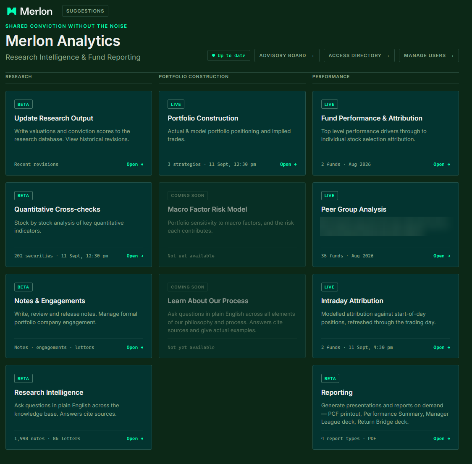Open Research Intelligence card link
The image size is (472, 464).
135,439
